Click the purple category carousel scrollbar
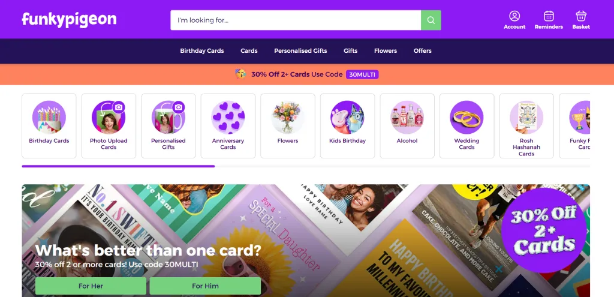This screenshot has height=297, width=614. pos(118,166)
